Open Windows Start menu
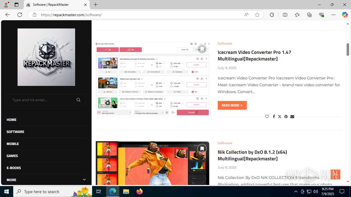The width and height of the screenshot is (351, 197). tap(7, 192)
